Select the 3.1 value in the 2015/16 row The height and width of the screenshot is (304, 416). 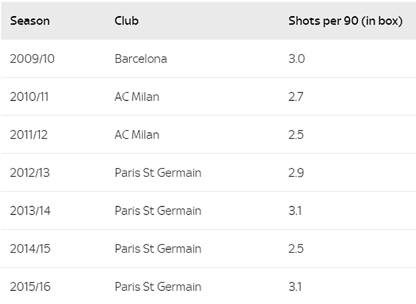[x=295, y=286]
